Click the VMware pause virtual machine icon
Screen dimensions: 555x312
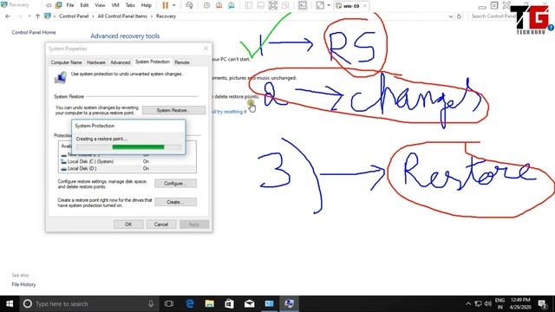[166, 5]
